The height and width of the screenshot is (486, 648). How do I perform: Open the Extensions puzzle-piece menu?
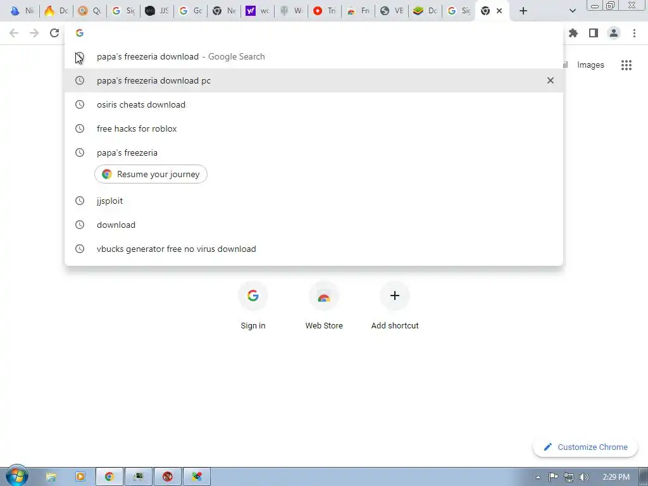point(573,33)
